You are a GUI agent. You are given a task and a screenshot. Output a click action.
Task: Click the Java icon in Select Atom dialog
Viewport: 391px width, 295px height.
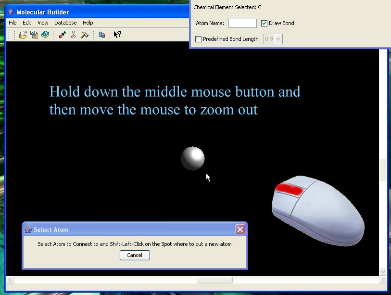pyautogui.click(x=28, y=230)
